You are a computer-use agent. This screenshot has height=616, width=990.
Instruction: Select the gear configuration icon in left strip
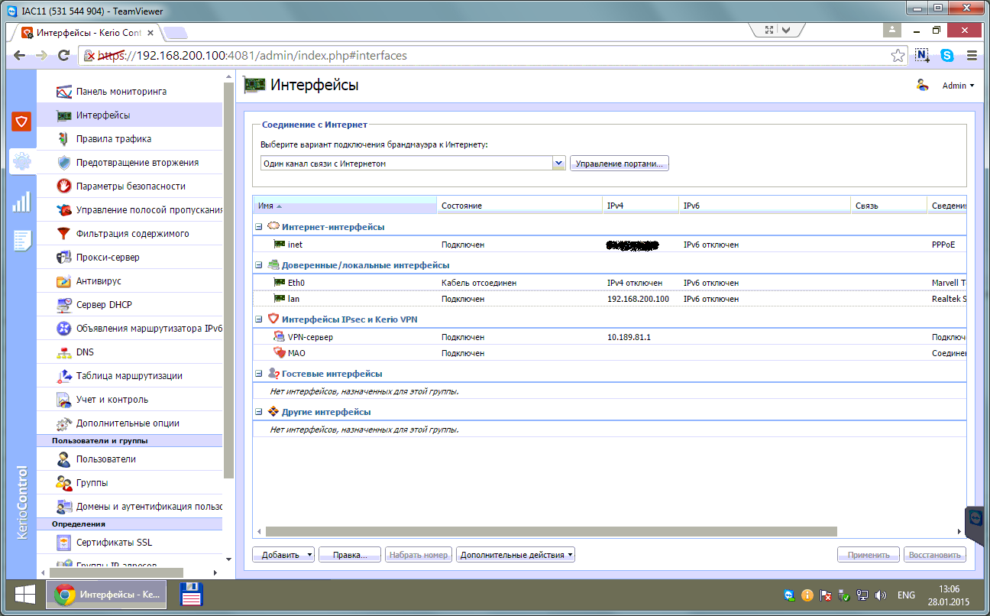[21, 161]
